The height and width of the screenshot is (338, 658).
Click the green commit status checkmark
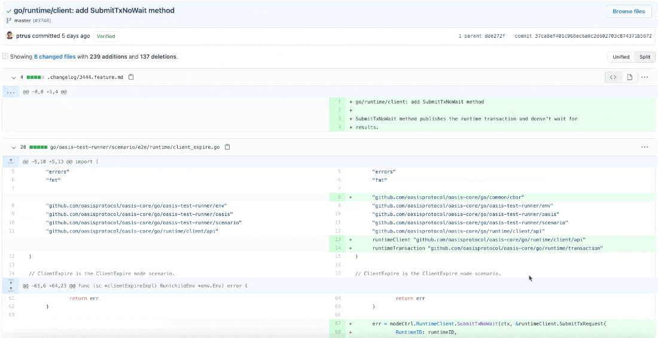[9, 11]
